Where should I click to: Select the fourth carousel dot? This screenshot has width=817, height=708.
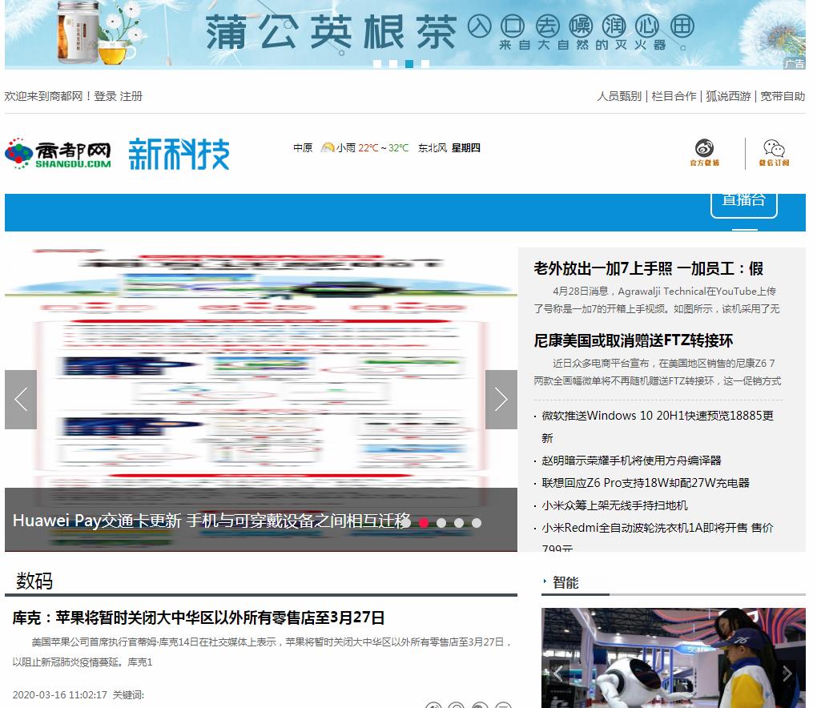(477, 522)
